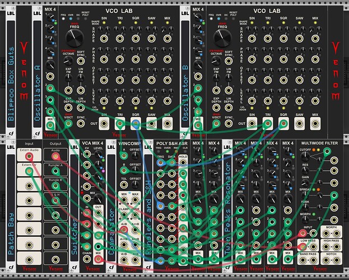Click Extern Audio input jack in Patch Bay
The height and width of the screenshot is (280, 349).
29,156
